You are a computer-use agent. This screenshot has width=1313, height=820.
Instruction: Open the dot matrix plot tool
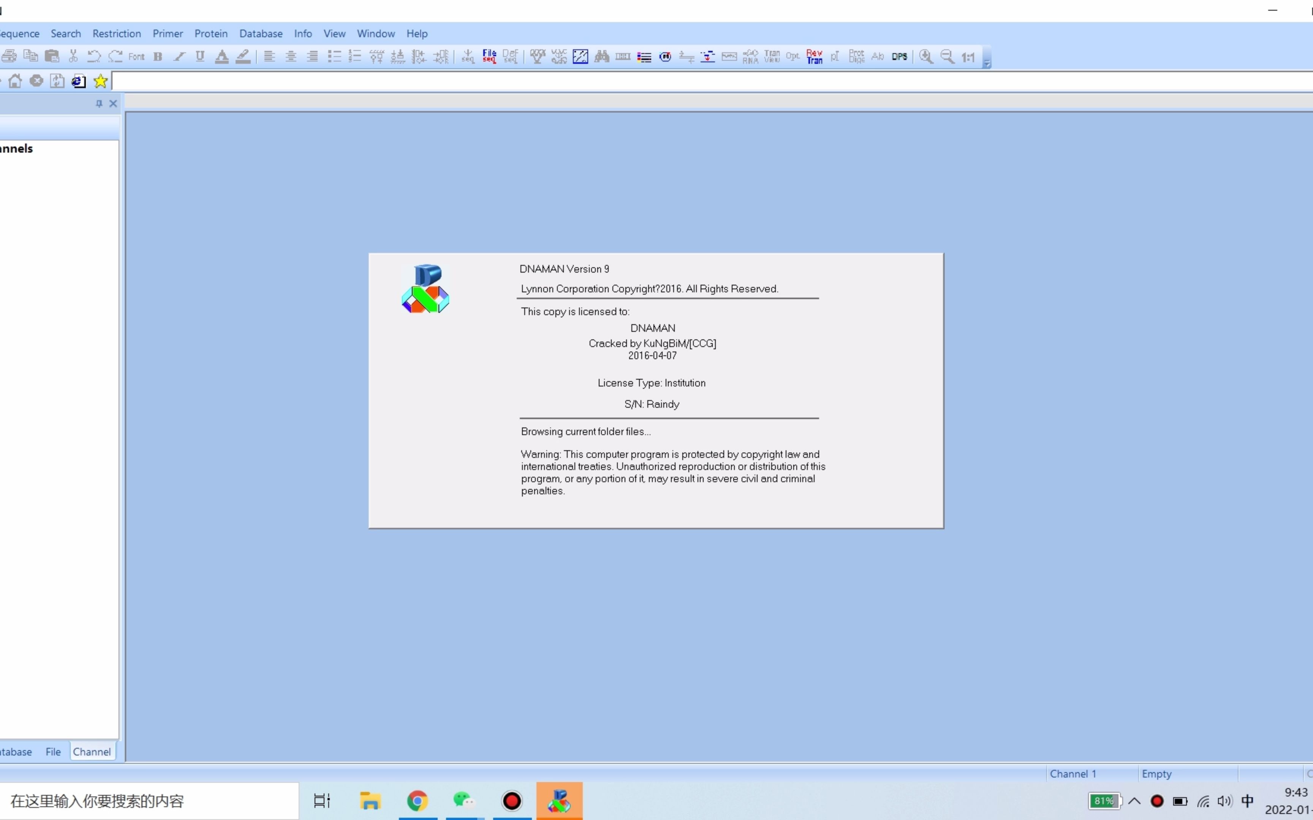580,57
